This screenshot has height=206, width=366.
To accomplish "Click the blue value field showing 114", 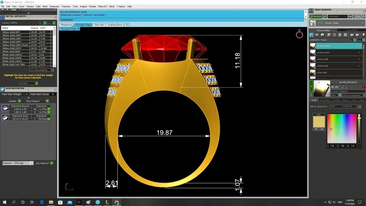I will click(353, 146).
